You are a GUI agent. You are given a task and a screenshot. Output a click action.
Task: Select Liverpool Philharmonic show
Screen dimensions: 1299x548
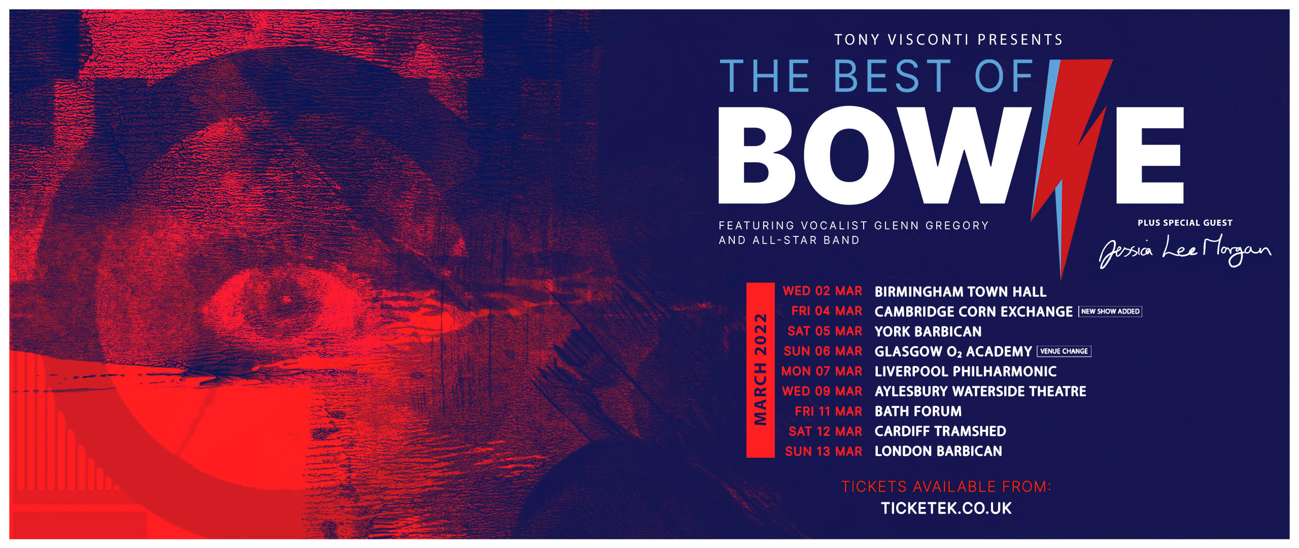(919, 371)
